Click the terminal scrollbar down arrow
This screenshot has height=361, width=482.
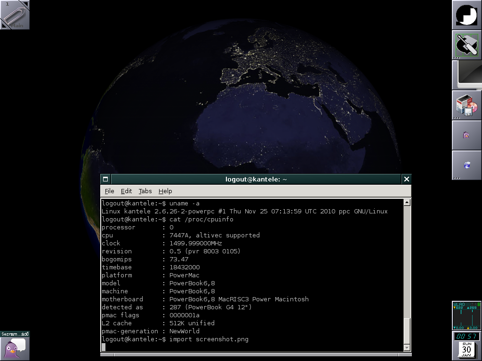tap(407, 347)
